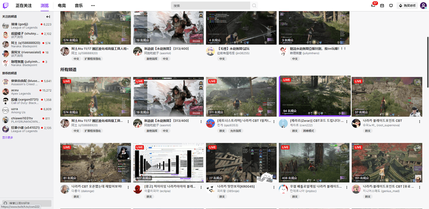Open the 408 viewers stream thumbnail
Screen dimensions: 429x209
[x=314, y=163]
